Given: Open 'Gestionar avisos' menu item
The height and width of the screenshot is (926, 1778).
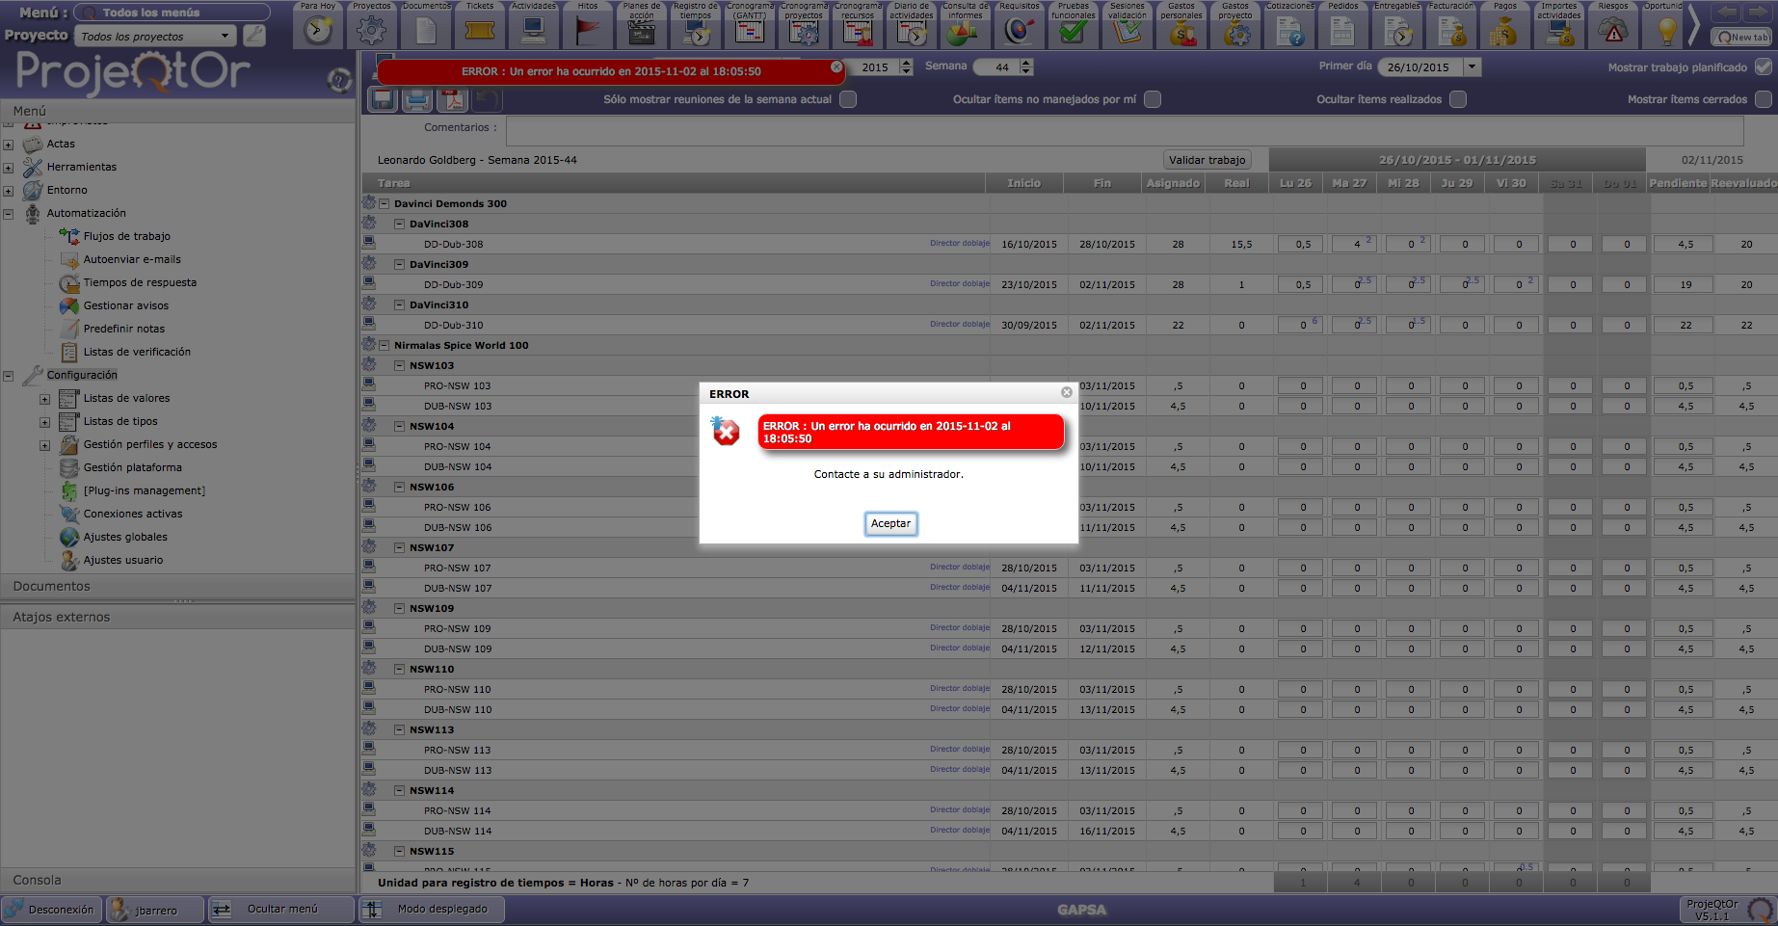Looking at the screenshot, I should 125,305.
